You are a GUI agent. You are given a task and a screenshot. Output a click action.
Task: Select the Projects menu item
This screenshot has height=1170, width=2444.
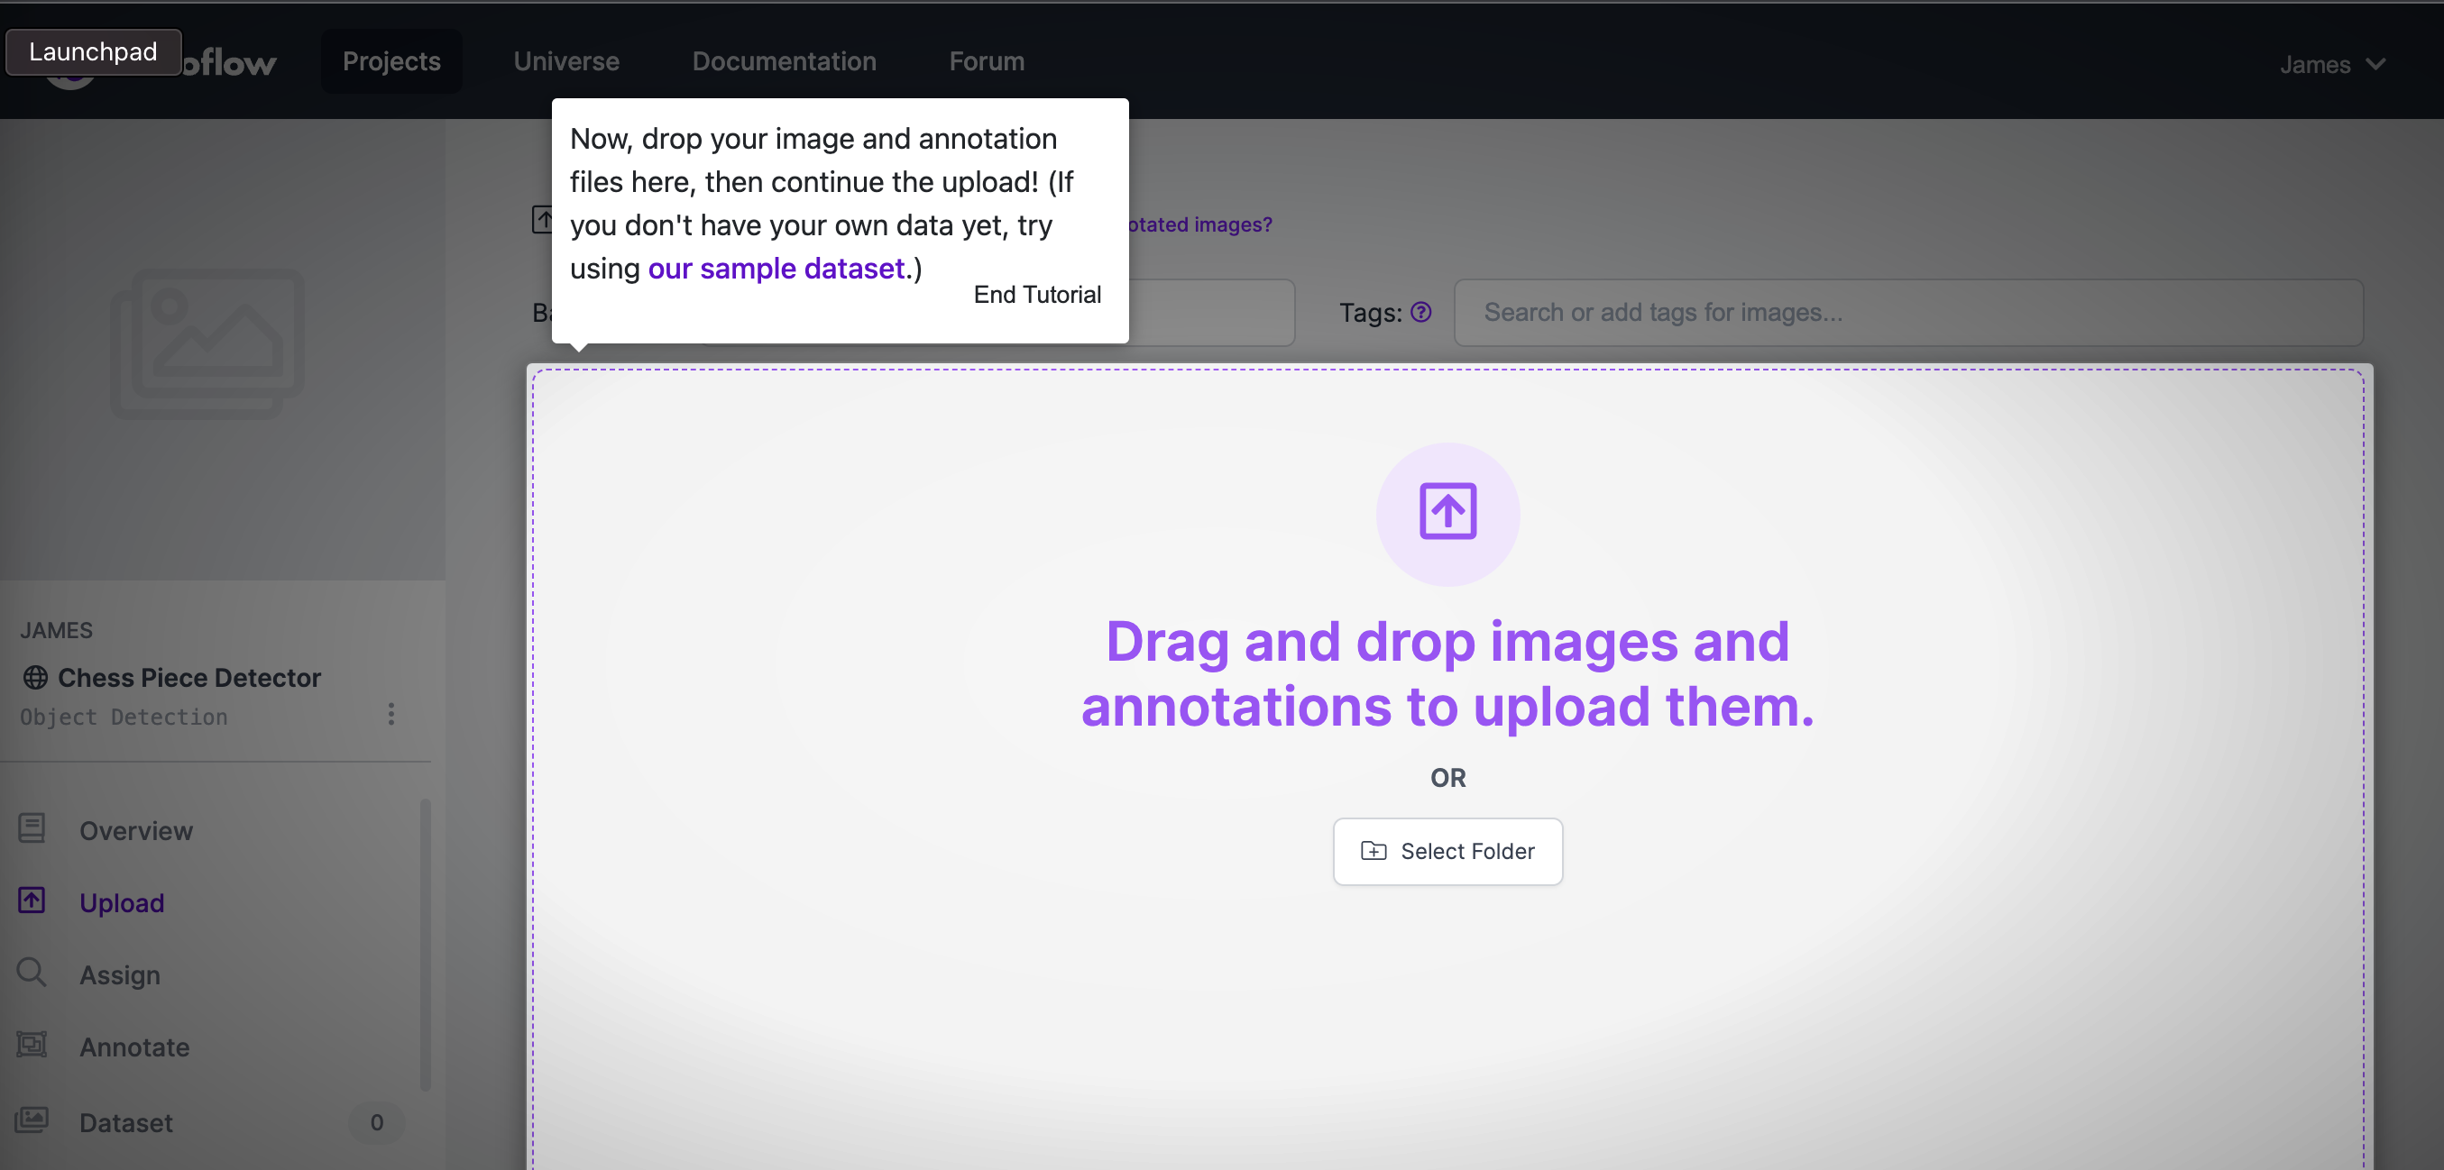coord(390,60)
